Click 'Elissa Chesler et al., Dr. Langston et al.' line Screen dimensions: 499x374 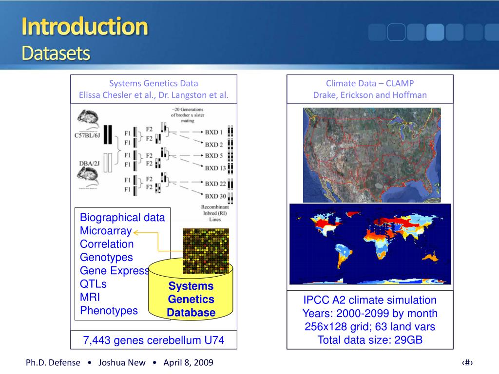[x=154, y=95]
